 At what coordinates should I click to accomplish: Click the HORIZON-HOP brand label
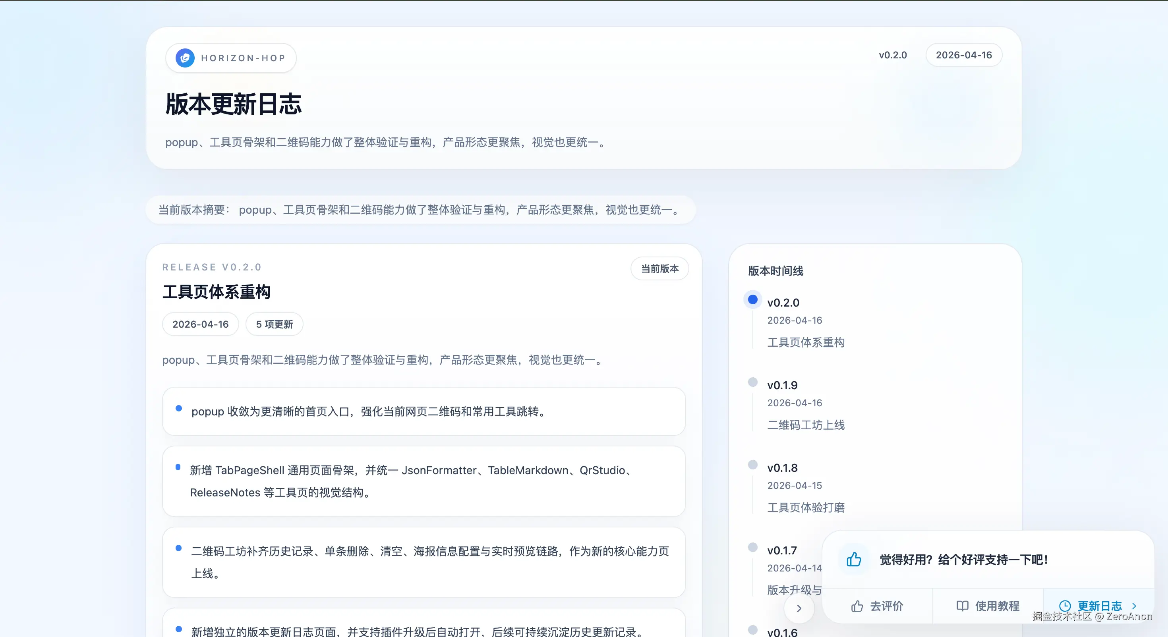[x=243, y=58]
